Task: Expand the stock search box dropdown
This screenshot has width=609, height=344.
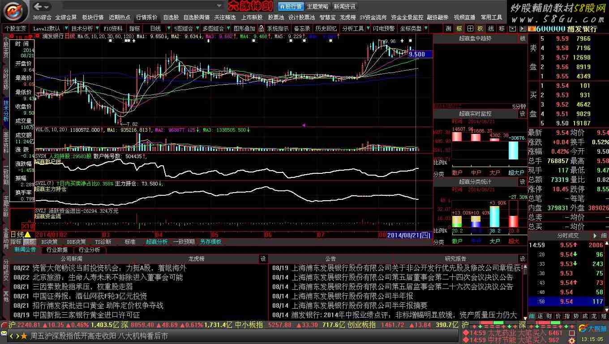Action: click(x=219, y=6)
